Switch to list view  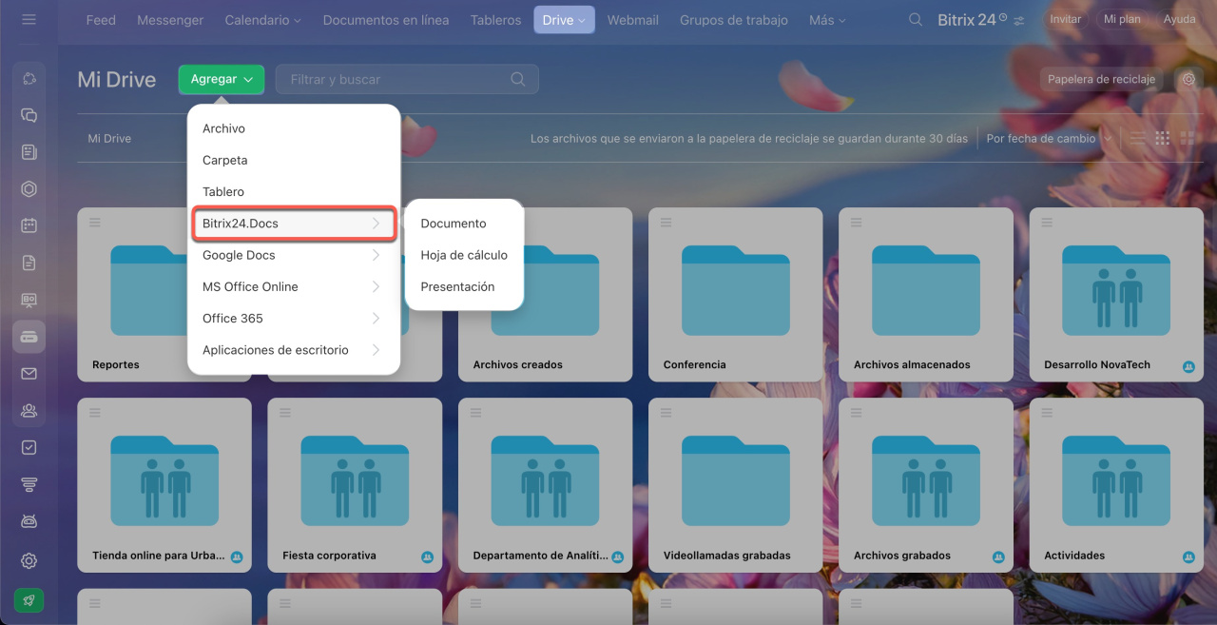click(x=1138, y=138)
